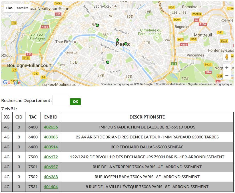The height and width of the screenshot is (193, 235).
Task: Click TAC value 7502
Action: (x=33, y=177)
